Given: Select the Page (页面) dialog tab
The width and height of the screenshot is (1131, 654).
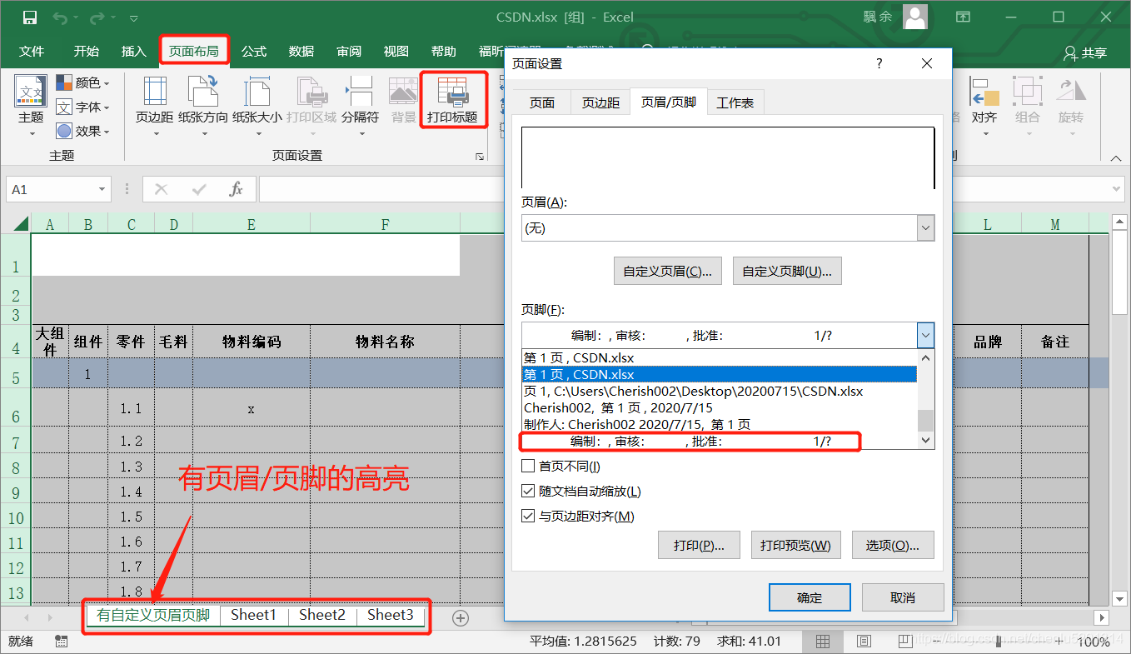Looking at the screenshot, I should coord(542,102).
